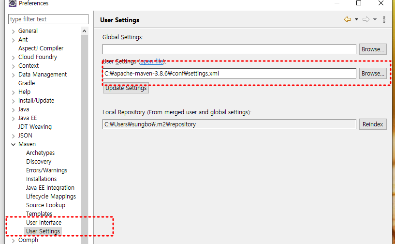
Task: Expand the Help tree node
Action: pos(14,92)
